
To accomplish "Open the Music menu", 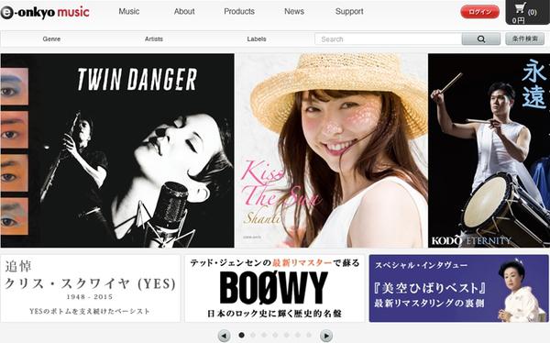I will (128, 11).
